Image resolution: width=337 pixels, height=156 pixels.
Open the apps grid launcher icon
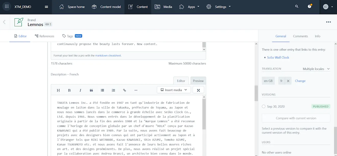tap(7, 7)
